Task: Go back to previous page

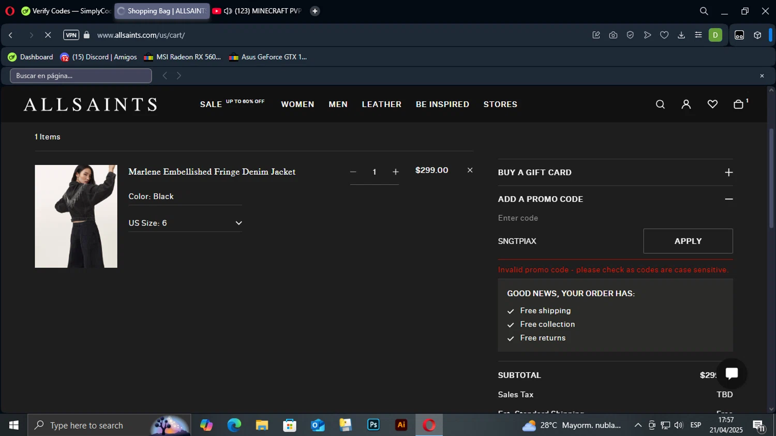Action: click(x=11, y=35)
